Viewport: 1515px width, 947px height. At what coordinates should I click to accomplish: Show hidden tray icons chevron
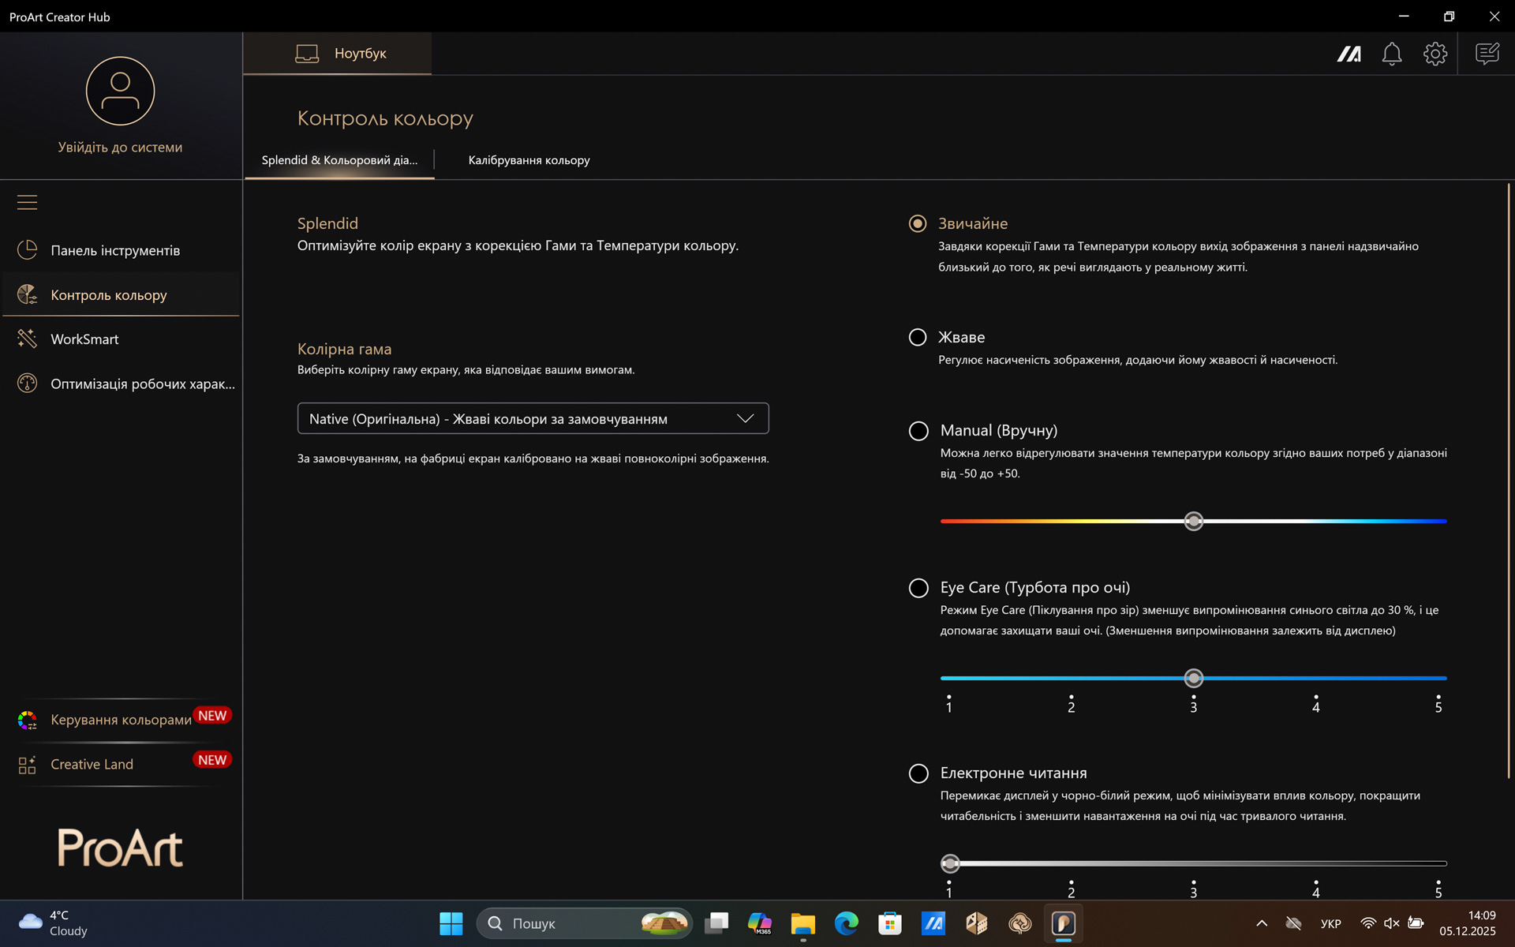tap(1262, 923)
